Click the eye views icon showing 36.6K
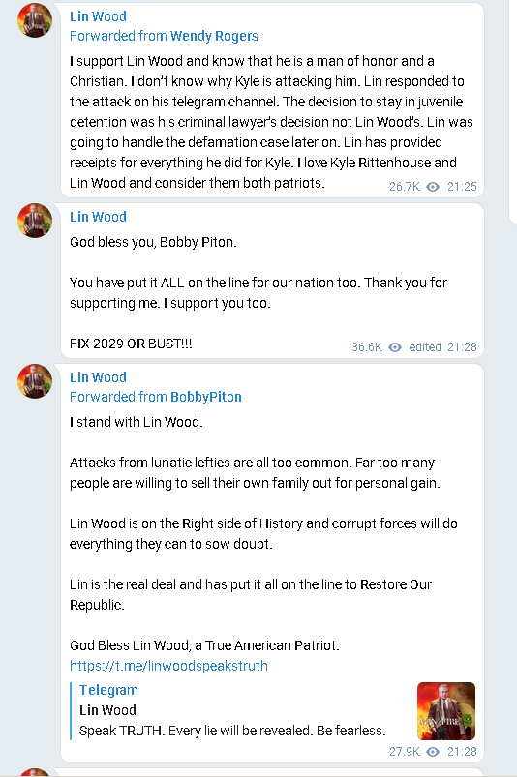The image size is (517, 777). [x=395, y=346]
